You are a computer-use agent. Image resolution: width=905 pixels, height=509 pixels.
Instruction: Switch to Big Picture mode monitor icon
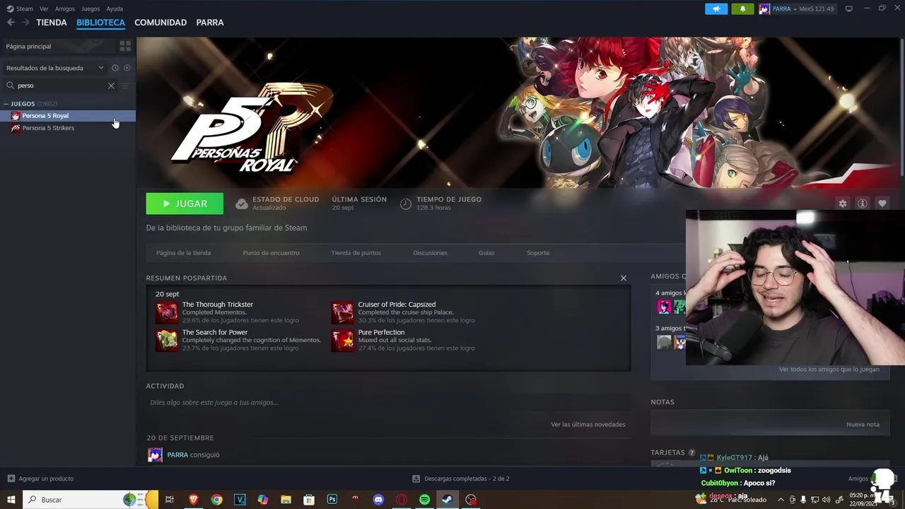click(849, 8)
